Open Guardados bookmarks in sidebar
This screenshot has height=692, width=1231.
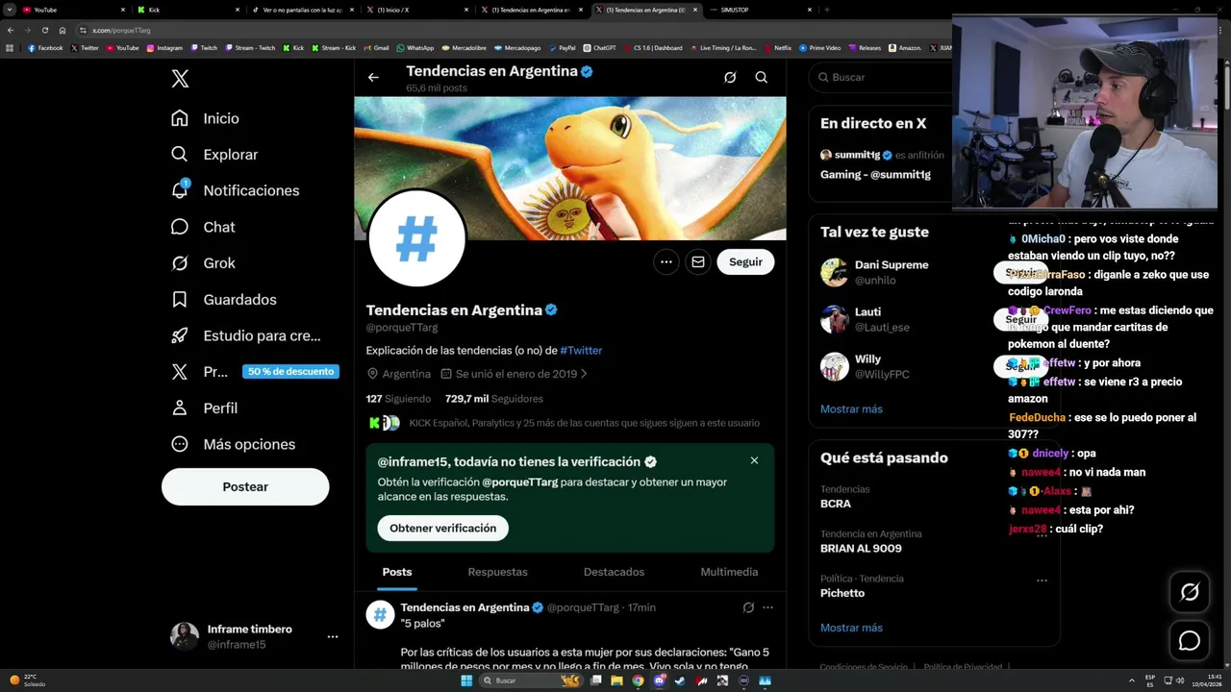point(223,300)
